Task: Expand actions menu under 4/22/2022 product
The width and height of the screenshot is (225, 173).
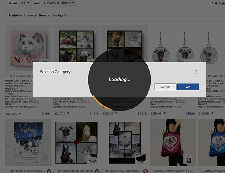Action: coord(61,113)
